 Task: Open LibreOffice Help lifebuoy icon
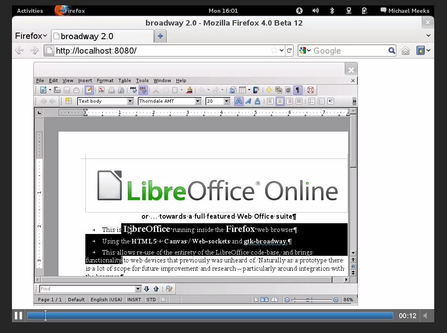click(311, 90)
